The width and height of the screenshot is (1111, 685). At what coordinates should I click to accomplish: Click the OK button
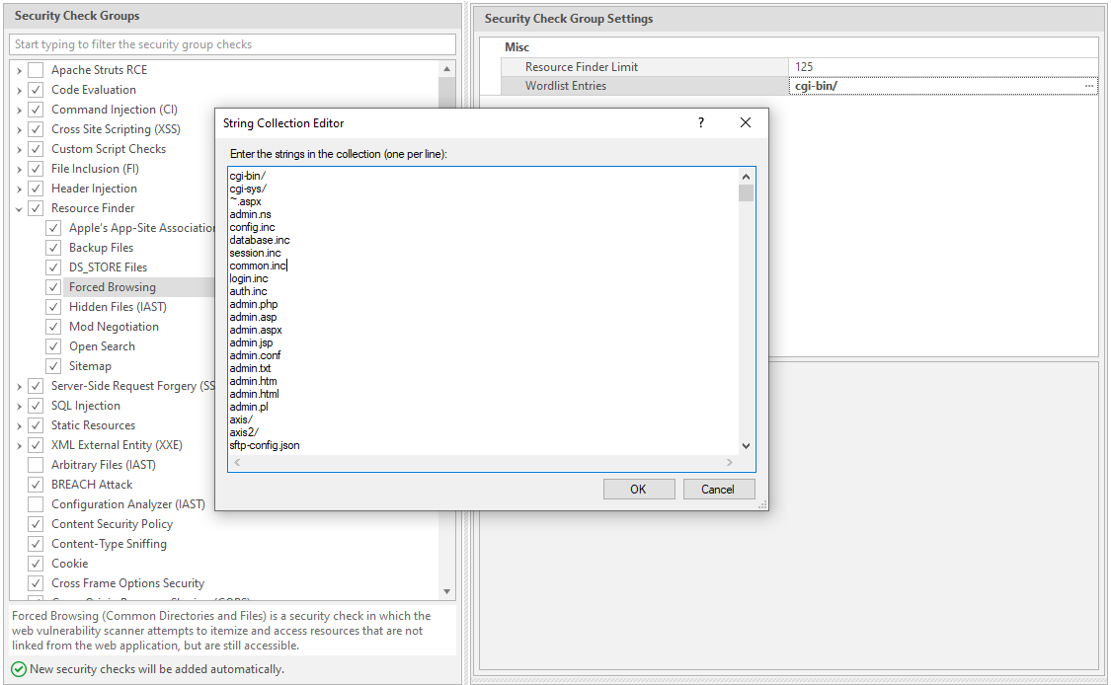click(639, 489)
